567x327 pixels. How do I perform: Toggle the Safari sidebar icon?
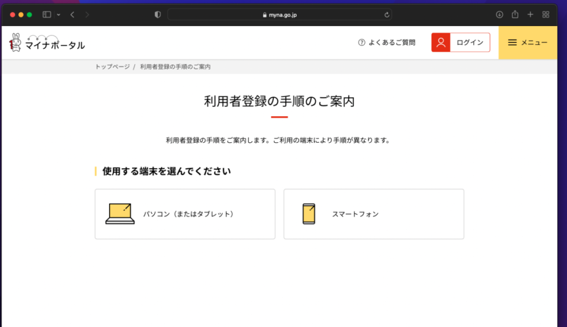tap(47, 14)
